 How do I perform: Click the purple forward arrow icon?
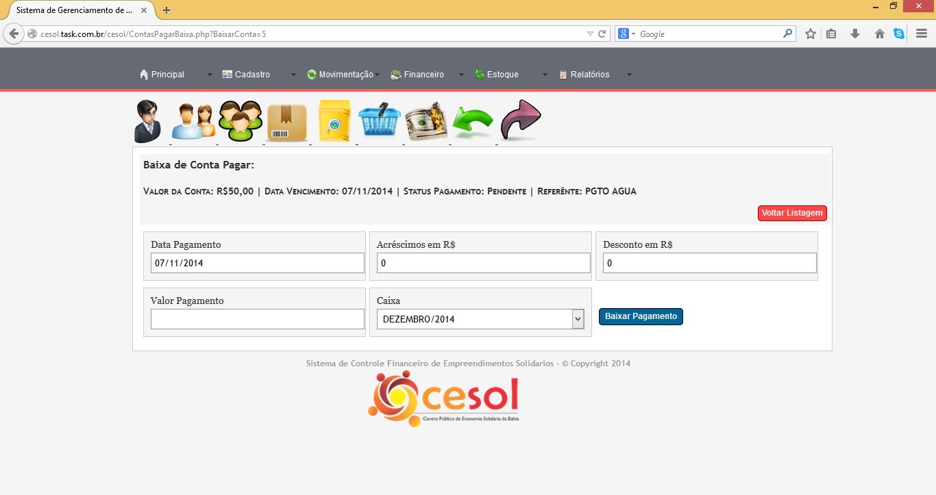point(521,120)
